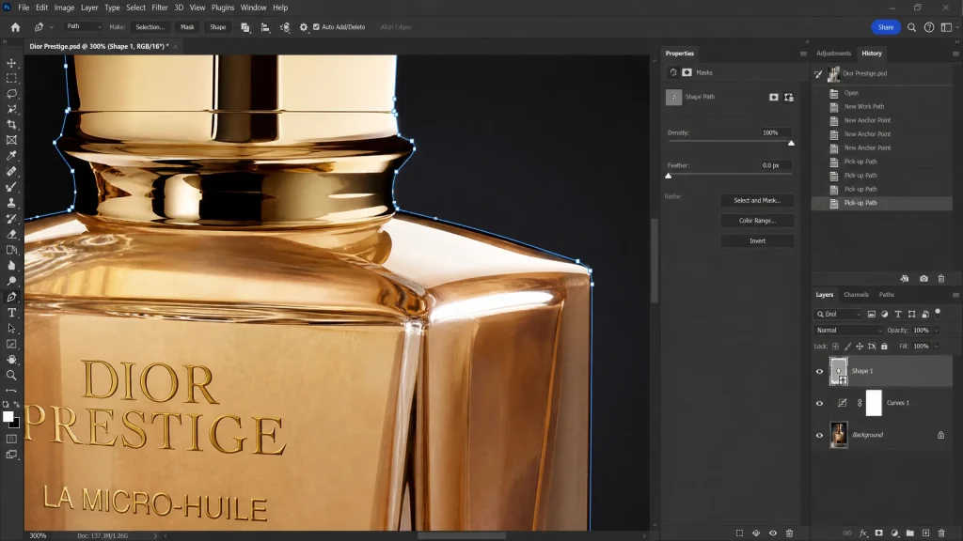Select the Clone Stamp tool
Screen dimensions: 963x541
click(x=11, y=203)
